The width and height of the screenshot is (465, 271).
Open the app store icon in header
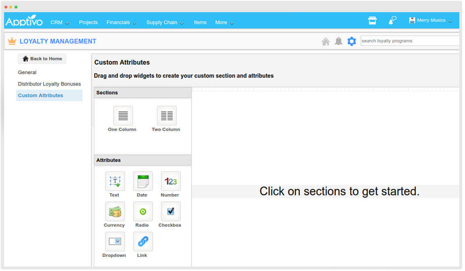pos(372,21)
